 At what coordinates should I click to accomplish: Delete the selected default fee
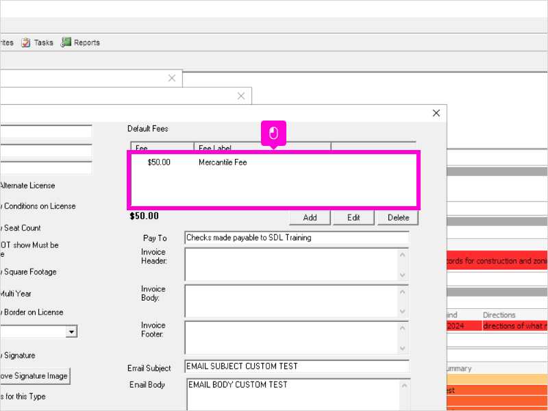point(398,217)
